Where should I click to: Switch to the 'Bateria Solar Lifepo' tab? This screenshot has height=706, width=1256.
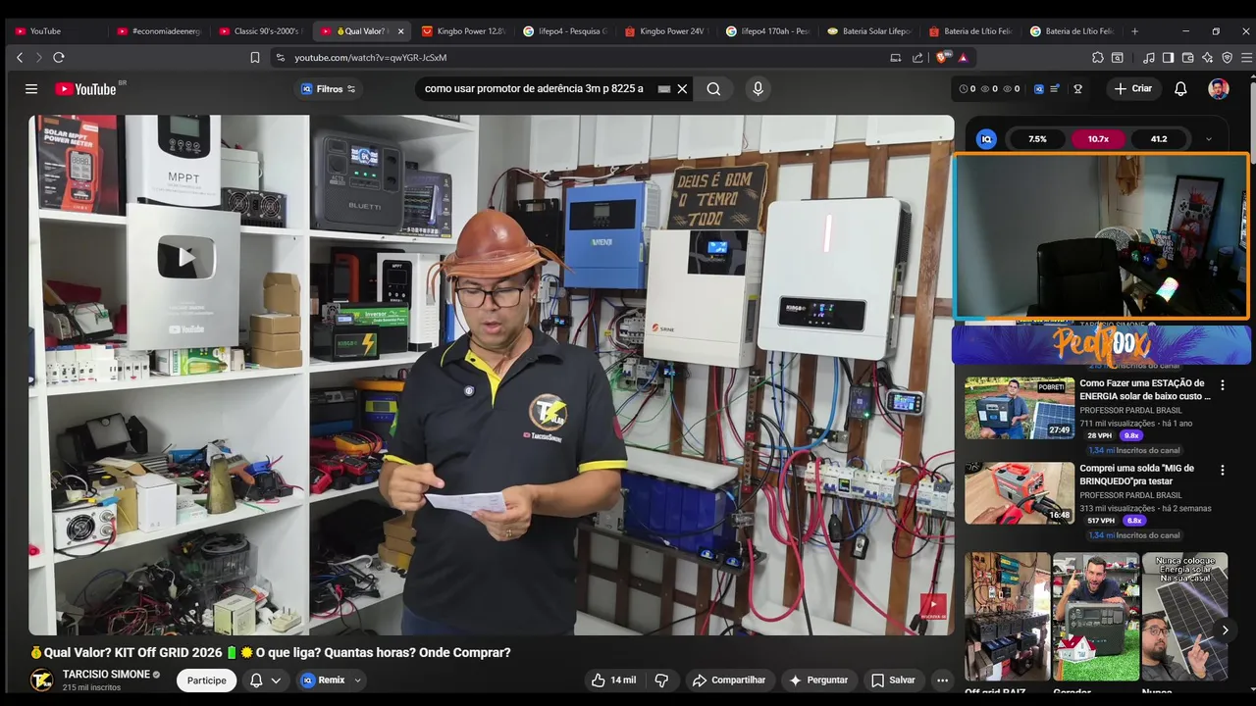867,31
